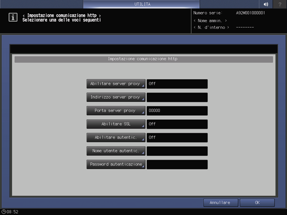Open the Nome utente autentic. setting
The image size is (287, 215).
click(116, 151)
